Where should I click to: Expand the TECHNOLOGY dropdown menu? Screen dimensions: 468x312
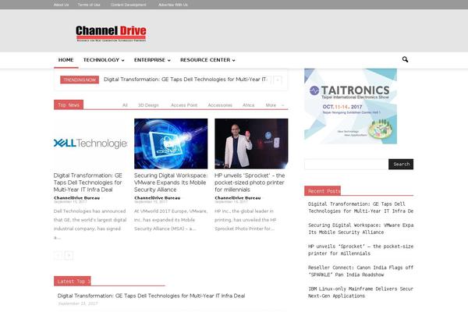104,60
